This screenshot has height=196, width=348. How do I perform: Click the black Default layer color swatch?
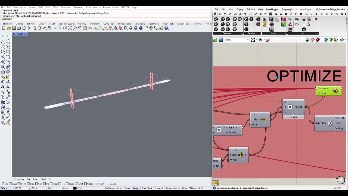pos(75,188)
